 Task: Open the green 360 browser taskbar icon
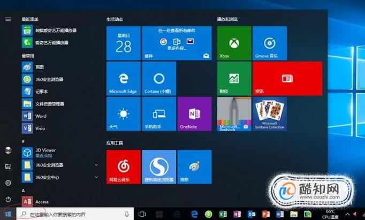(x=209, y=214)
